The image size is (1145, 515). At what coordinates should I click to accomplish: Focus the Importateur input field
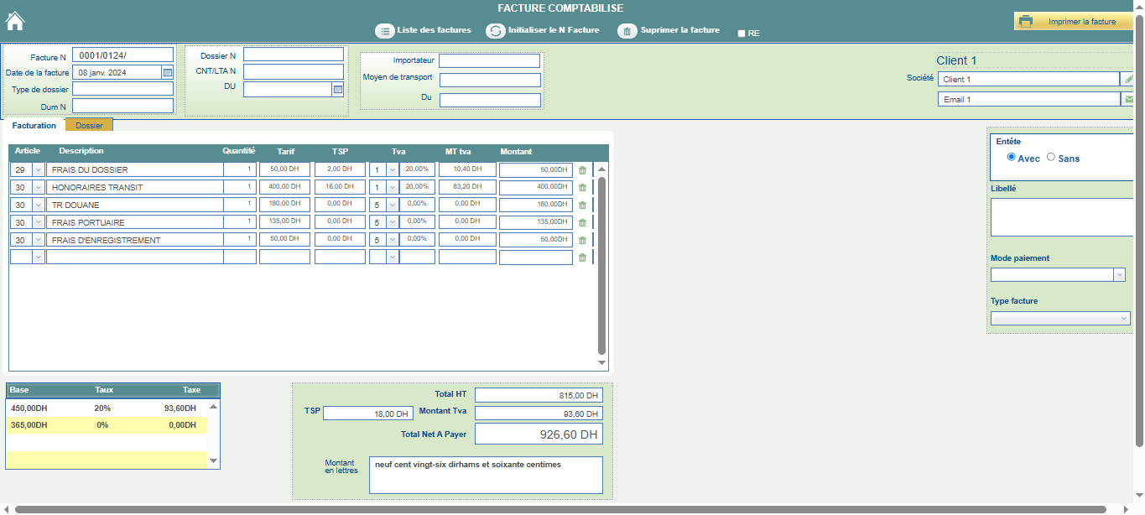(x=490, y=61)
